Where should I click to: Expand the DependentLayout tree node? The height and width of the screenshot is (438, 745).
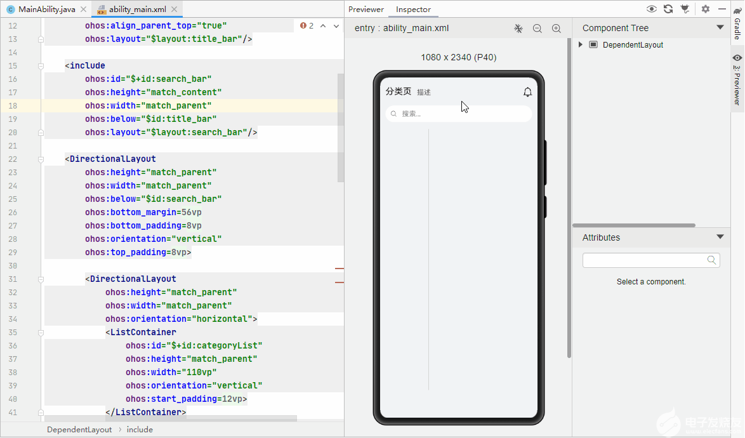(x=581, y=45)
